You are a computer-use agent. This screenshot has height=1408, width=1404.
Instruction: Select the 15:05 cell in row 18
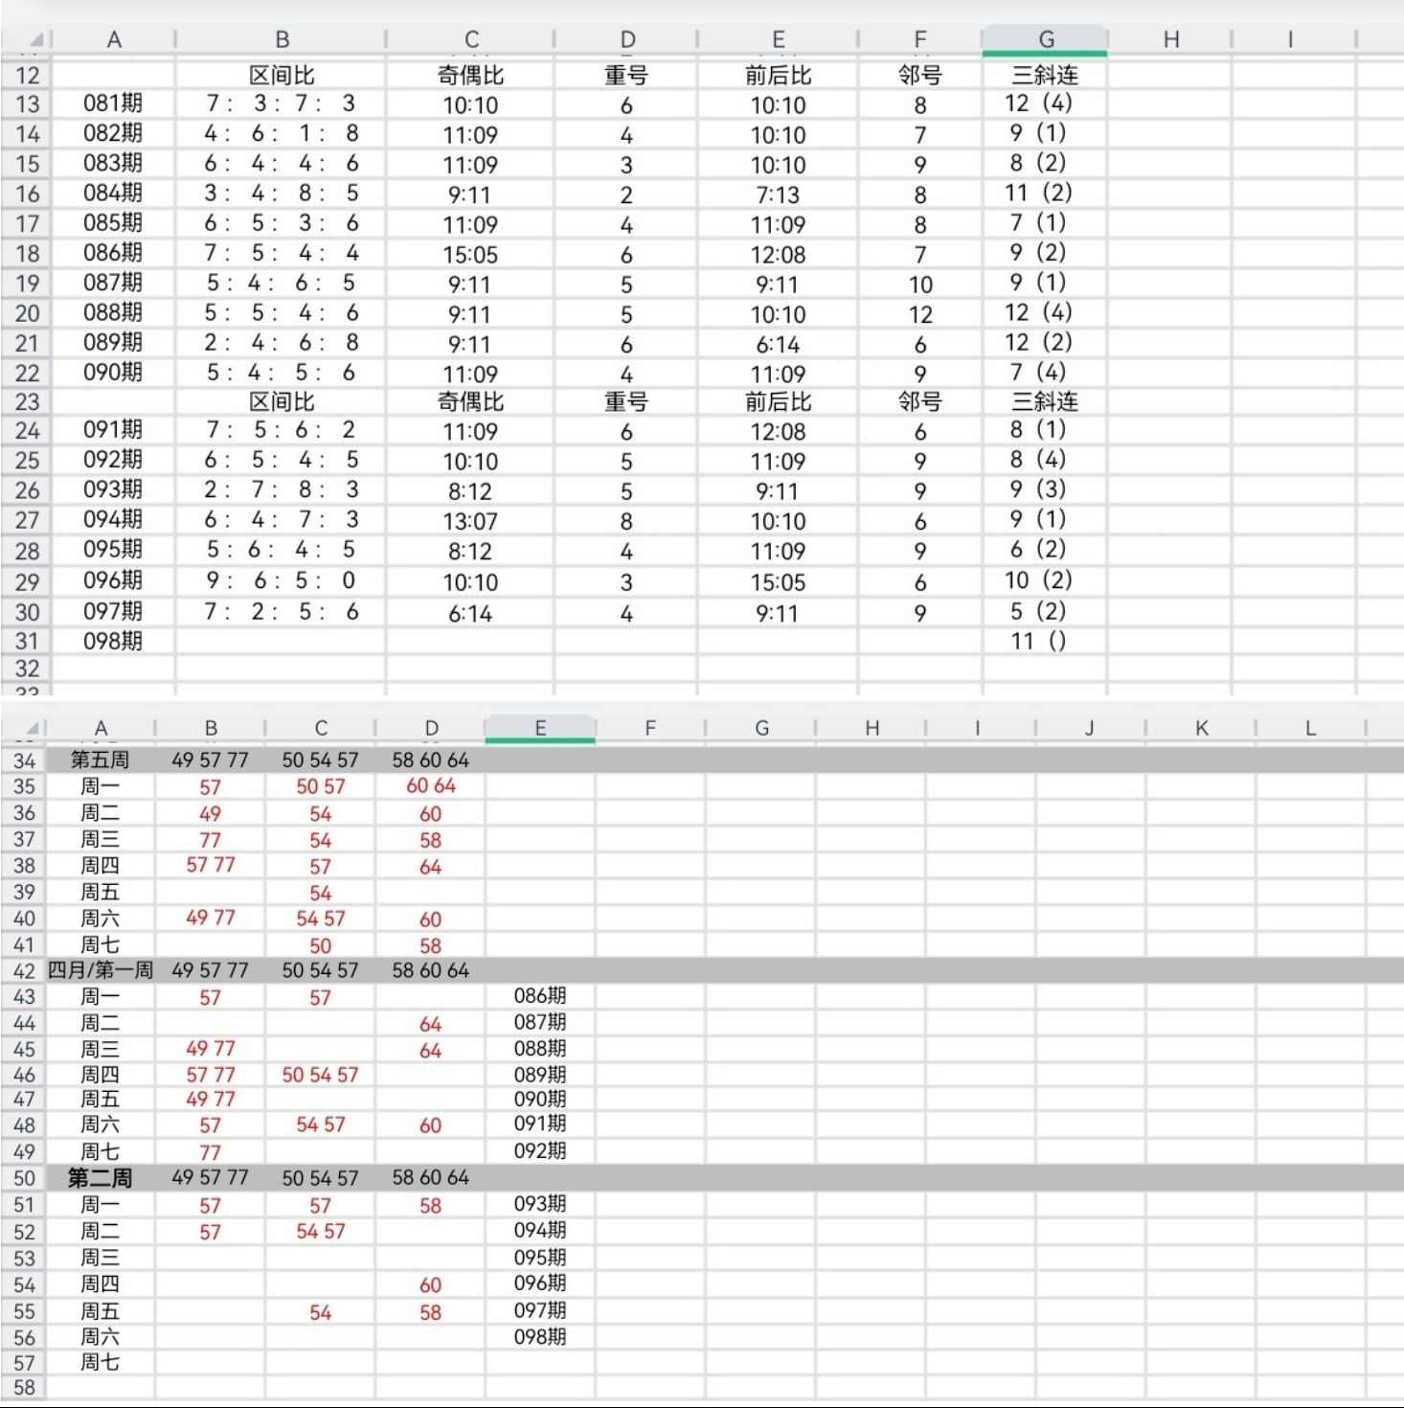(x=470, y=254)
